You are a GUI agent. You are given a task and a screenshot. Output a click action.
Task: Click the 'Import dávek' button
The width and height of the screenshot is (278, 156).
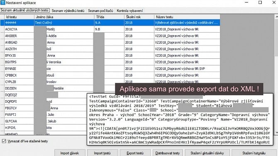click(70, 153)
